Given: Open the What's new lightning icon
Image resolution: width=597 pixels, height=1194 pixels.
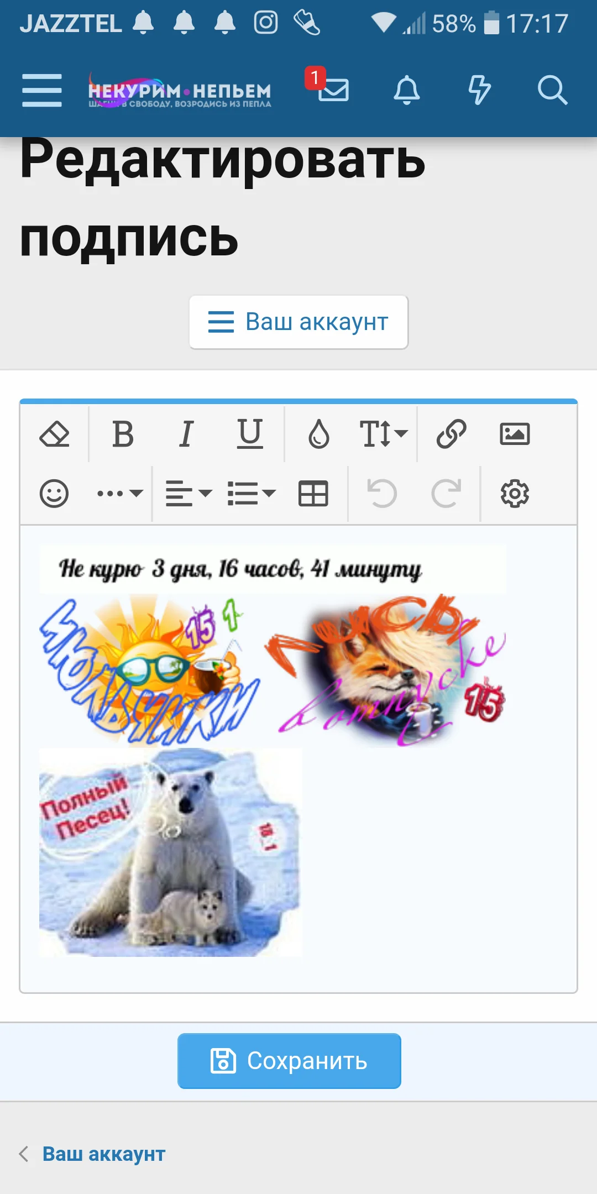Looking at the screenshot, I should click(479, 90).
